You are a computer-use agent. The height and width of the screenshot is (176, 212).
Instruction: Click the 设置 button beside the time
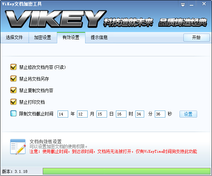click(188, 114)
